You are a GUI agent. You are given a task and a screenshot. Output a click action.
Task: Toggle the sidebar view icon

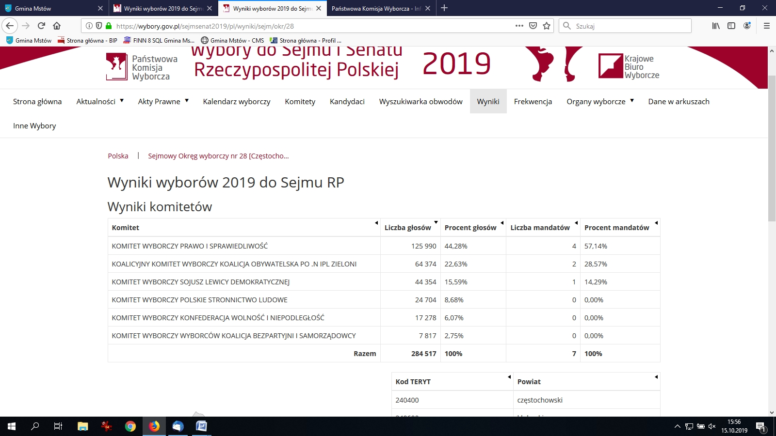(731, 26)
